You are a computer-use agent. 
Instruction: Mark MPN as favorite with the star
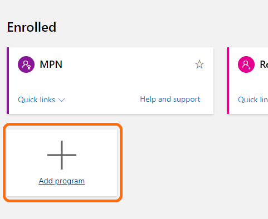click(199, 64)
